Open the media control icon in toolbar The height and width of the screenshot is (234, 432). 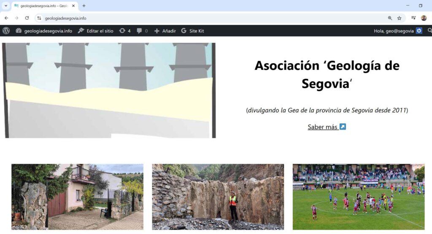click(413, 18)
